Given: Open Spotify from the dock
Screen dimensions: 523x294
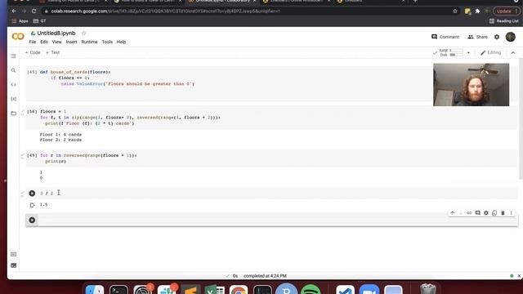Looking at the screenshot, I should click(x=311, y=290).
